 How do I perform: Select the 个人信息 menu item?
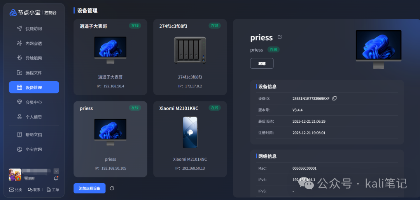[34, 117]
